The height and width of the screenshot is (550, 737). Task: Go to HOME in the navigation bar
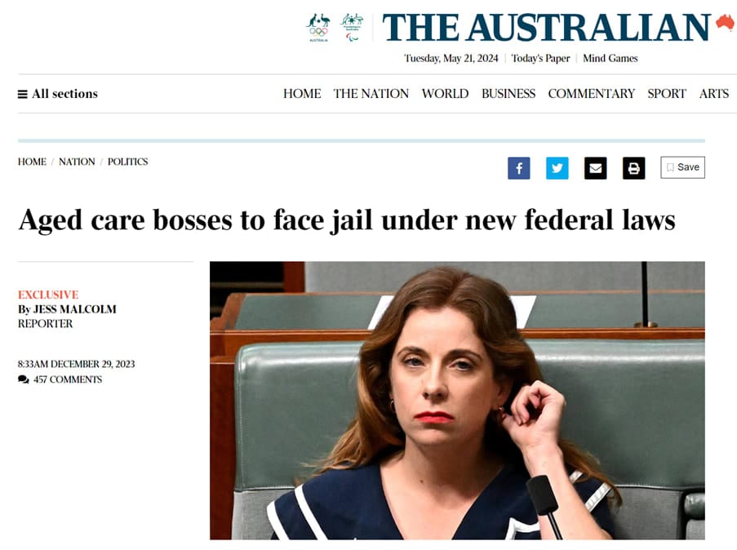pos(302,94)
